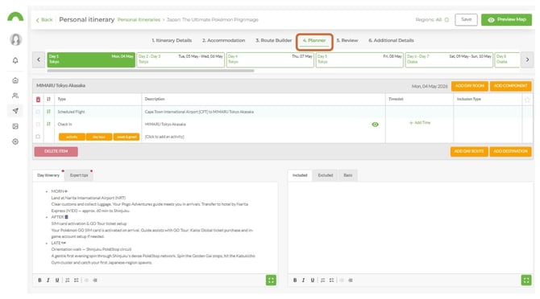The image size is (540, 299).
Task: Switch to 5. Review step
Action: [347, 40]
